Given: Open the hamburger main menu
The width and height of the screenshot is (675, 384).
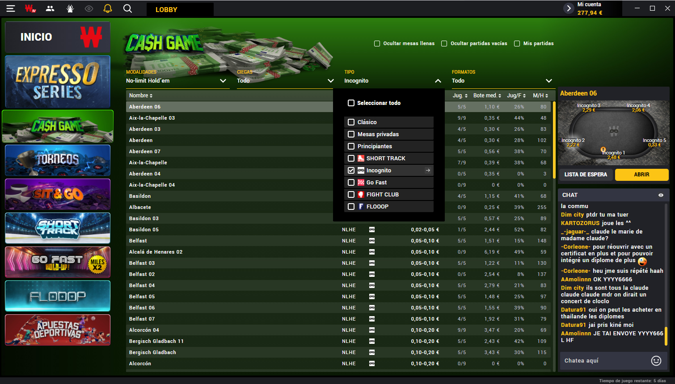Looking at the screenshot, I should [x=10, y=8].
